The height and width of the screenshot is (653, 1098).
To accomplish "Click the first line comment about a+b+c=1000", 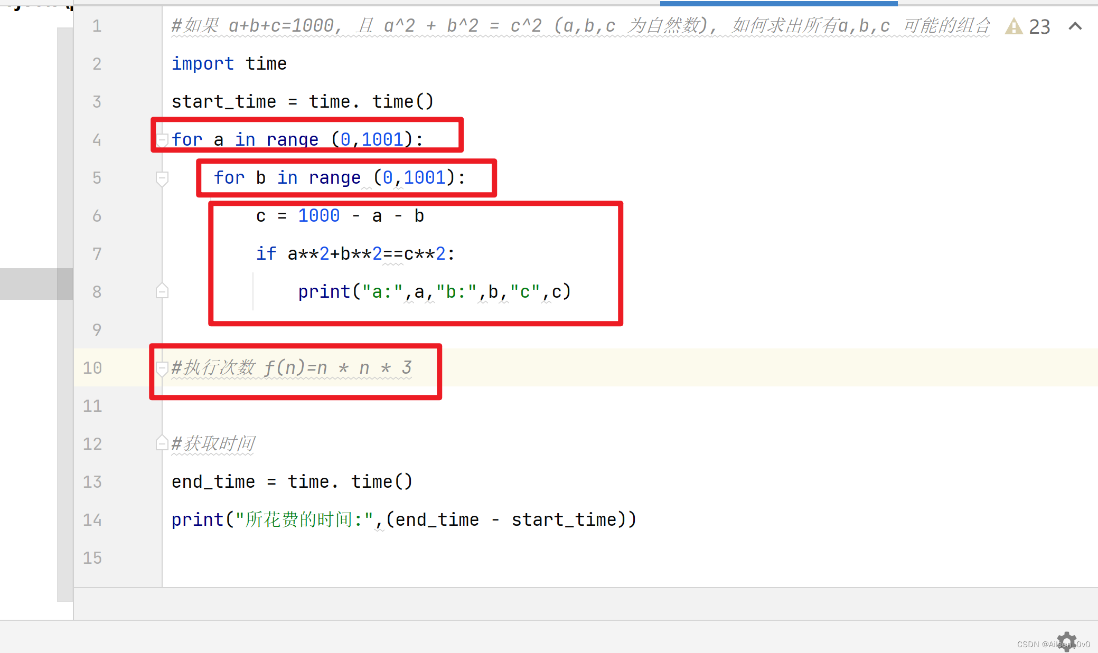I will click(580, 26).
